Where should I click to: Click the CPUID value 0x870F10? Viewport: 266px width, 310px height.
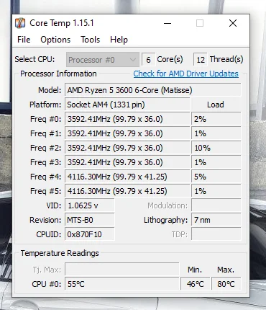coord(90,234)
